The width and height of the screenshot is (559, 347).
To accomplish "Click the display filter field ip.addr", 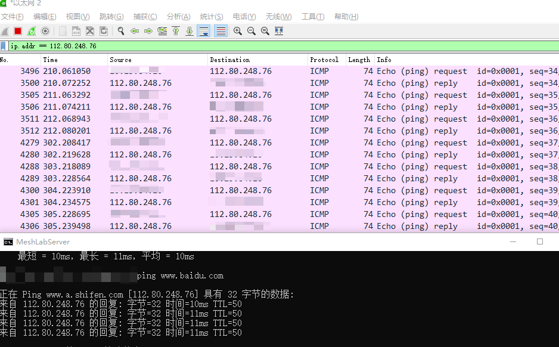I will 284,46.
